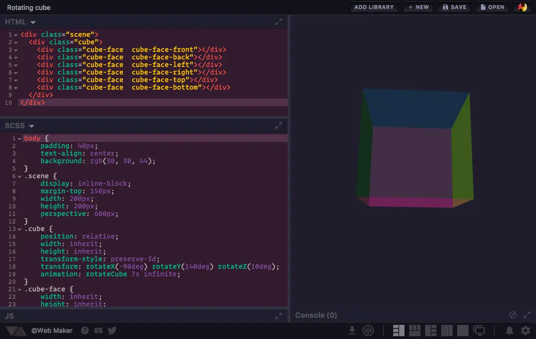The image size is (536, 339).
Task: Fold the .cube rule in SCSS
Action: coord(19,229)
